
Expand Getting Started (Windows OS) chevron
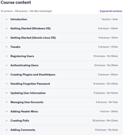pyautogui.click(x=7, y=28)
